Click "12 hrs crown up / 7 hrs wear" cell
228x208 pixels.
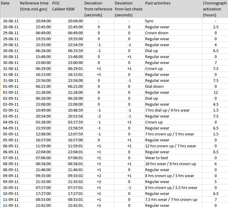click(x=170, y=146)
